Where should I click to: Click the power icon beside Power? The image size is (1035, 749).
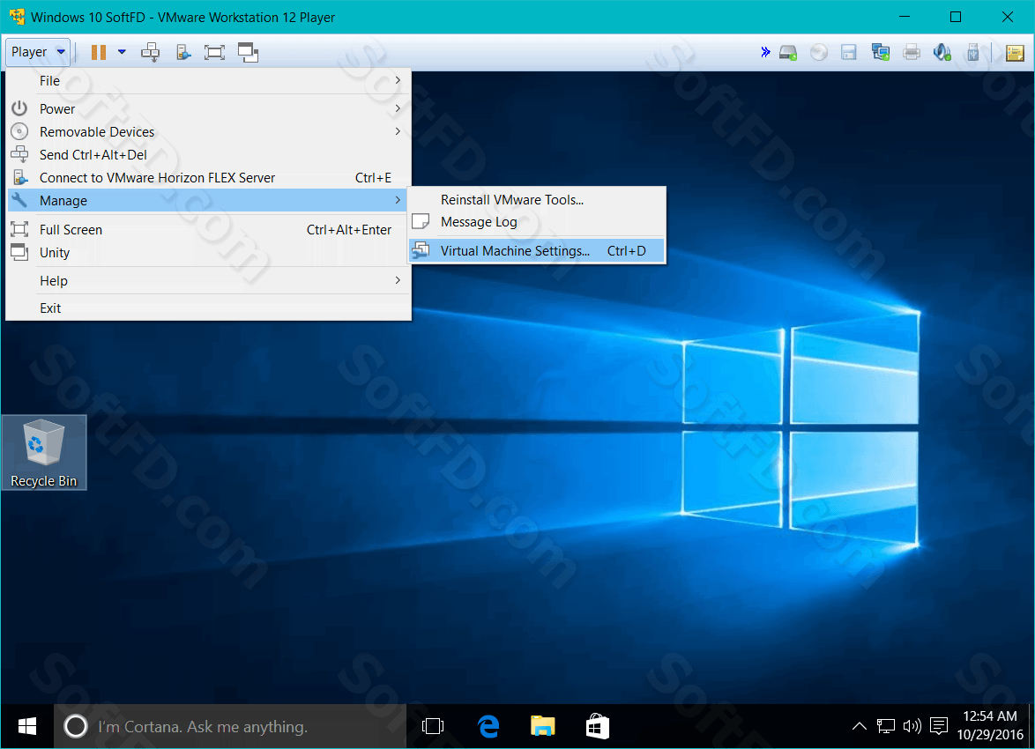click(x=19, y=108)
